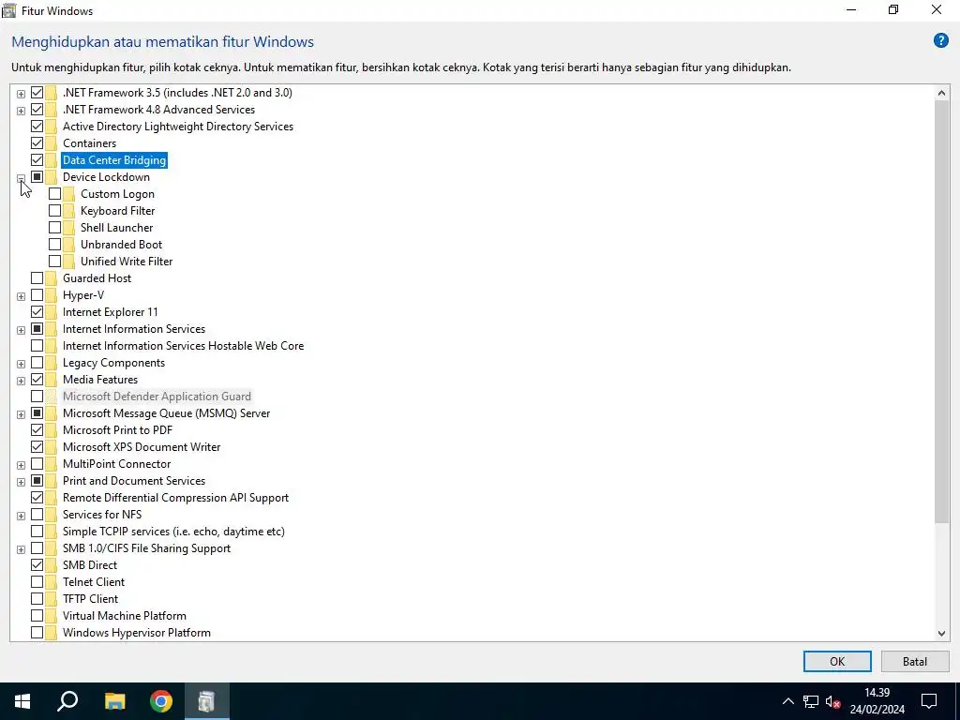The height and width of the screenshot is (720, 960).
Task: Expand .NET Framework 4.8 Advanced Services
Action: coord(21,111)
